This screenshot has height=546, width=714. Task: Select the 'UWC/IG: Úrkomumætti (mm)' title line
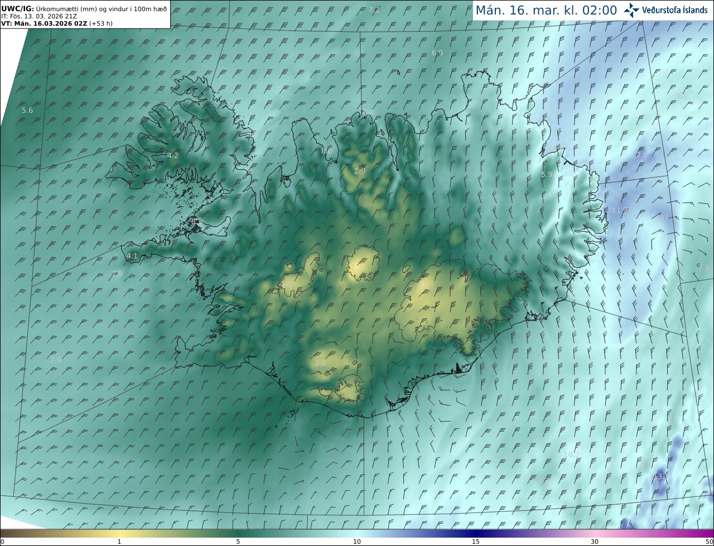coord(84,9)
